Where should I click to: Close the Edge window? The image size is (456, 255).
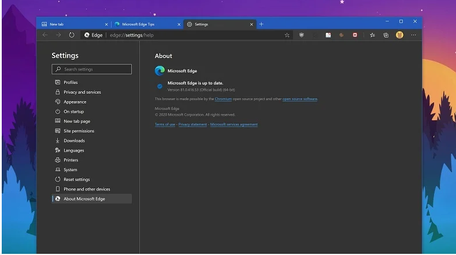click(415, 21)
